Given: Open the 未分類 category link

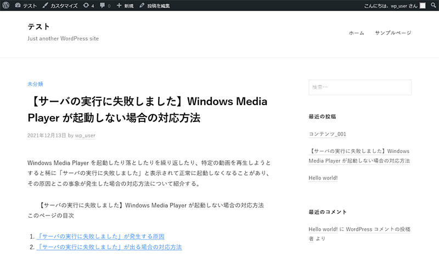Looking at the screenshot, I should point(35,84).
